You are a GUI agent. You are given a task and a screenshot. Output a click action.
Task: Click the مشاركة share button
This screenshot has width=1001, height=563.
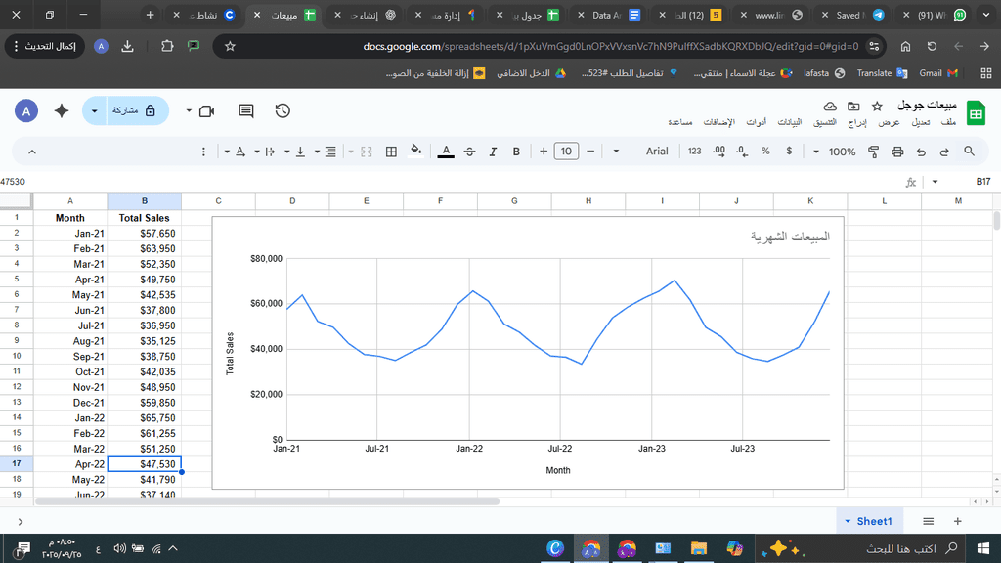click(x=134, y=111)
